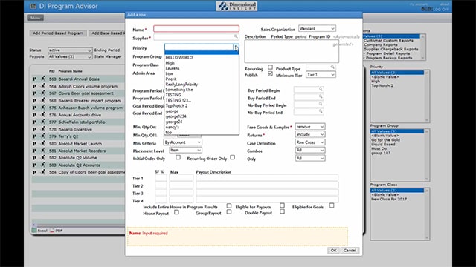This screenshot has height=267, width=476.
Task: Choose Top Notch 2 in priority dropdown list
Action: click(202, 105)
